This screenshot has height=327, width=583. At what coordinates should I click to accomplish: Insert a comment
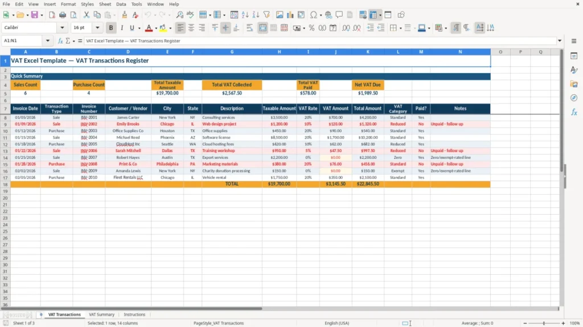pos(339,15)
